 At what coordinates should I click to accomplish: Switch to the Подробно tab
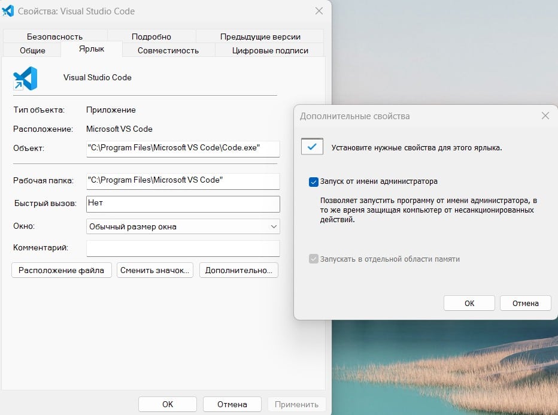click(x=151, y=37)
